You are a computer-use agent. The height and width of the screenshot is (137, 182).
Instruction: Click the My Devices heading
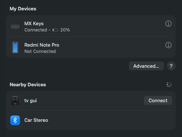pos(23,9)
